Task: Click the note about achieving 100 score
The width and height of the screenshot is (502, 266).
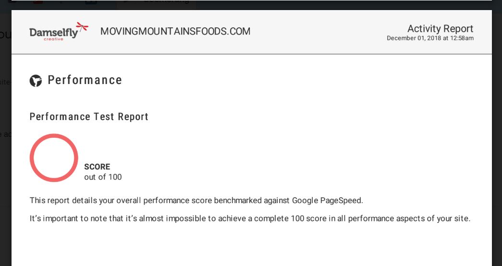Action: tap(250, 218)
